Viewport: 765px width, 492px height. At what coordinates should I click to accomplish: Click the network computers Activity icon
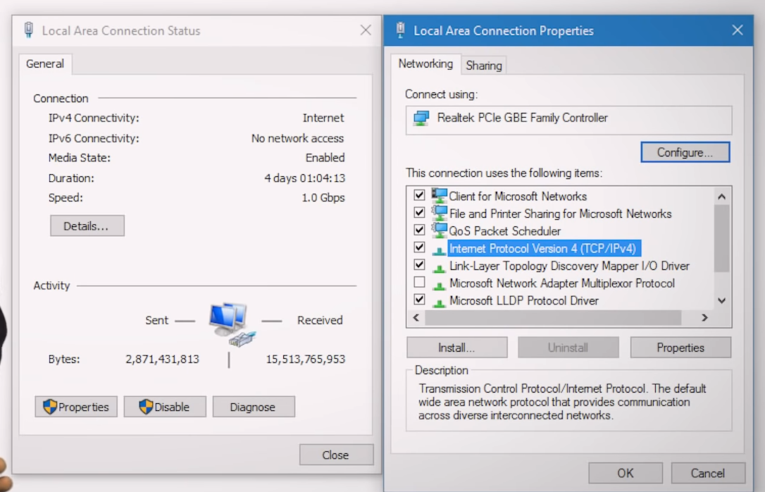click(232, 324)
